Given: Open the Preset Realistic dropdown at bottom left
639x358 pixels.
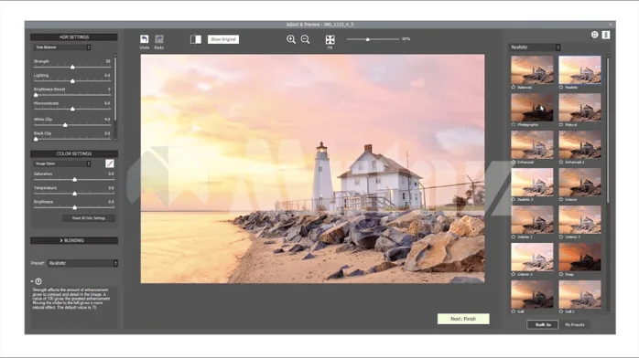Looking at the screenshot, I should tap(82, 263).
